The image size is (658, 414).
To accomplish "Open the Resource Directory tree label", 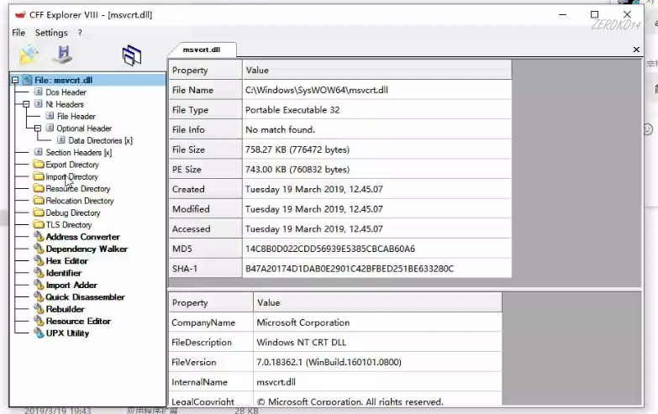I will 78,189.
